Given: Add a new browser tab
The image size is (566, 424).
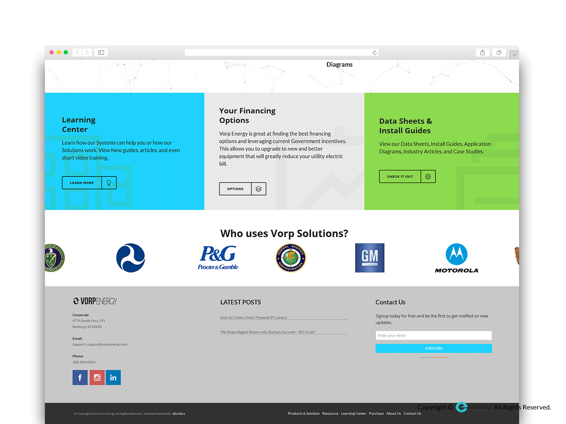Looking at the screenshot, I should pos(514,55).
